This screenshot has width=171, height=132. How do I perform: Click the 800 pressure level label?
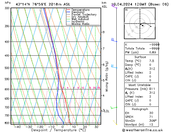click(8, 123)
